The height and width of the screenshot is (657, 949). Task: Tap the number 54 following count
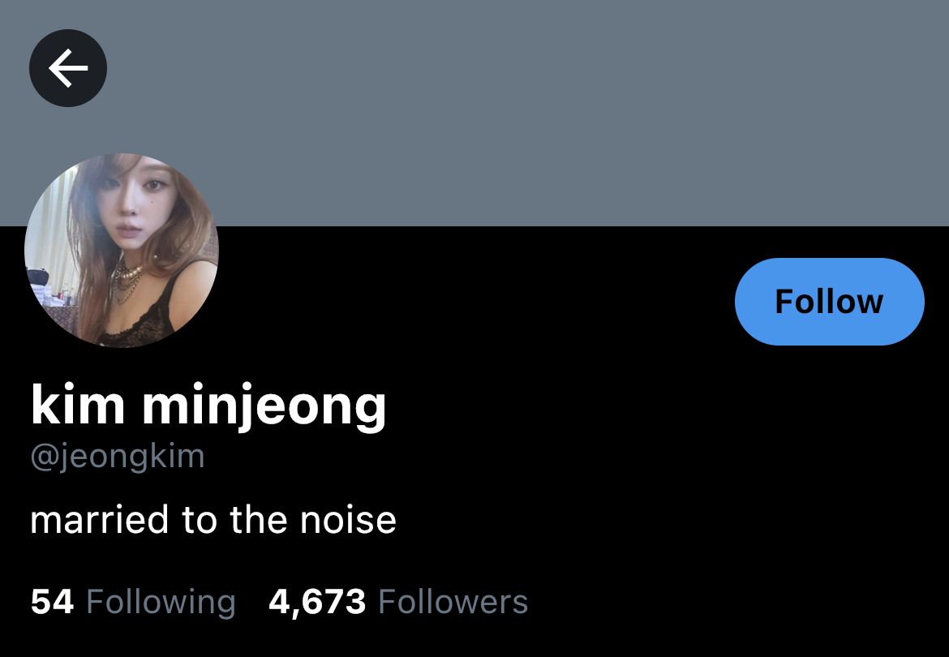(52, 602)
